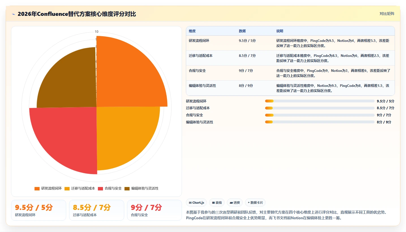Click the 数据卡片 tag icon
Screen dimensions: 406x232
coord(249,203)
